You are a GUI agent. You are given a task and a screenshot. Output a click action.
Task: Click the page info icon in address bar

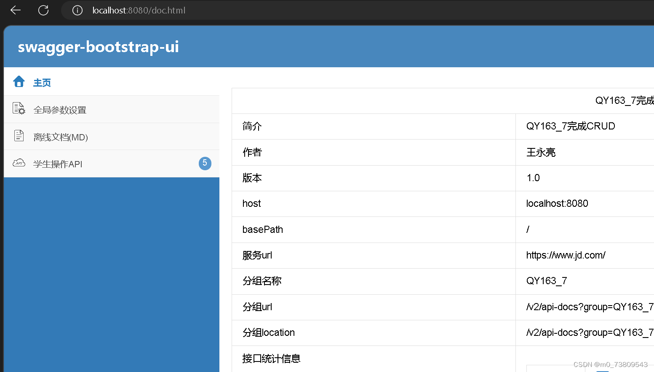pyautogui.click(x=77, y=10)
